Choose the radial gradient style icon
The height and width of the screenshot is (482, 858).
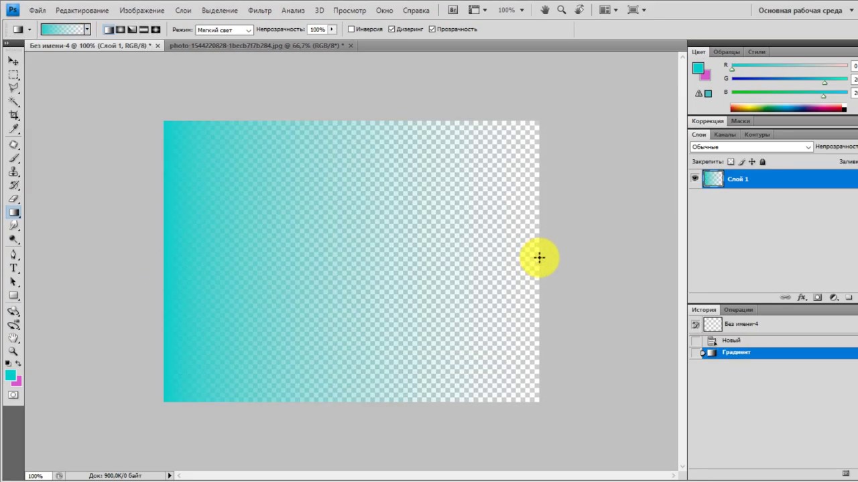121,29
